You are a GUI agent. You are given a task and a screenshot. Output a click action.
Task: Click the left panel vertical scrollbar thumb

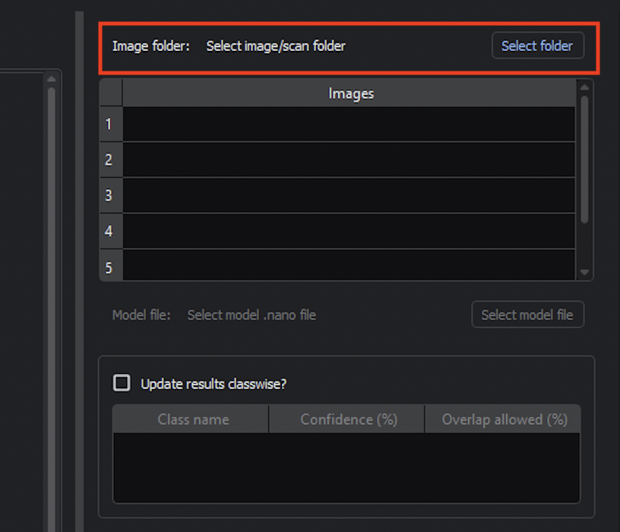coord(52,304)
